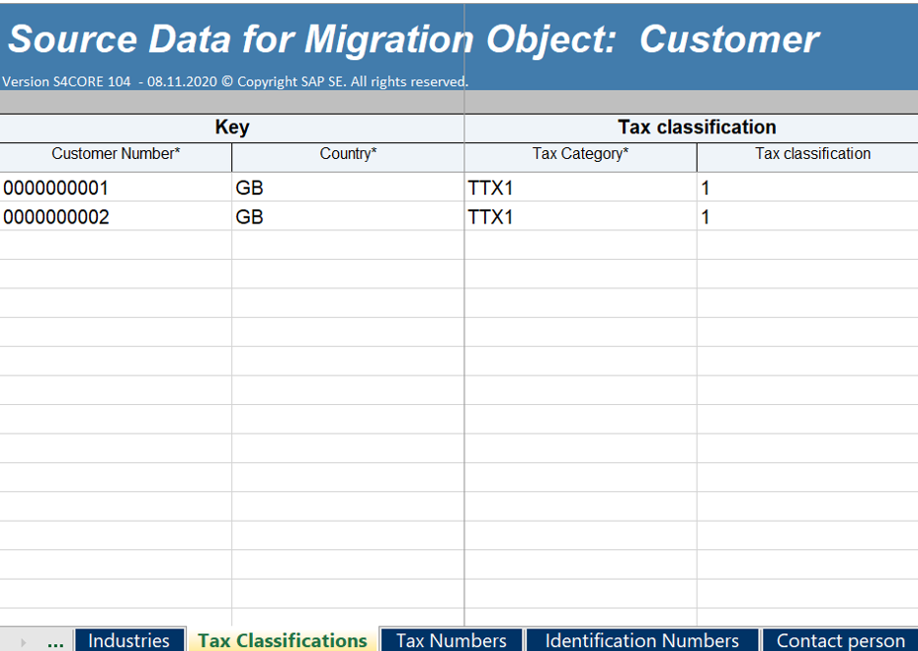Screen dimensions: 918x651
Task: Click the GB country cell for customer 0000000001
Action: pos(348,188)
